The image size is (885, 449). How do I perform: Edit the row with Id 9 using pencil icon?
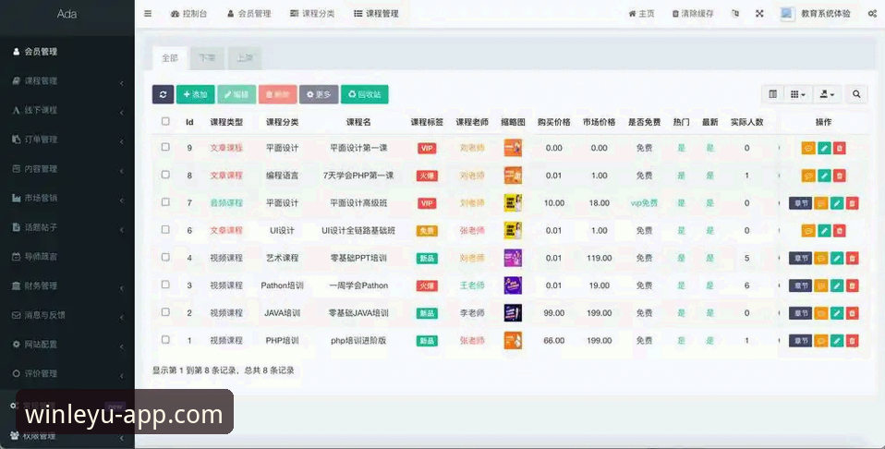point(824,148)
